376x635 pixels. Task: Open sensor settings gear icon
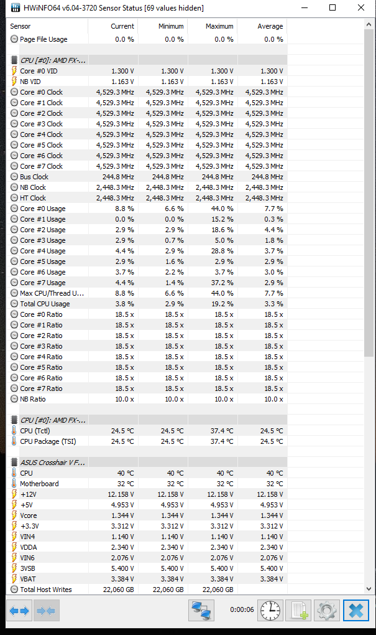coord(326,610)
